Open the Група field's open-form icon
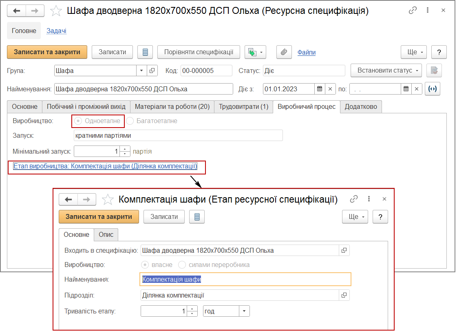 152,71
